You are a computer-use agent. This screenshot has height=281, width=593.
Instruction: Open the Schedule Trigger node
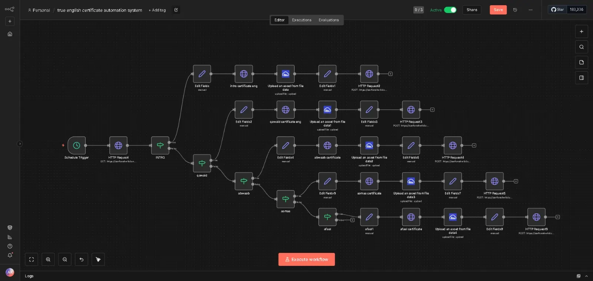tap(76, 145)
